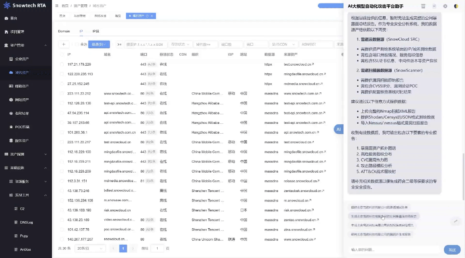Click the chat panel vertical scrollbar
Image resolution: width=465 pixels, height=258 pixels.
tap(463, 176)
